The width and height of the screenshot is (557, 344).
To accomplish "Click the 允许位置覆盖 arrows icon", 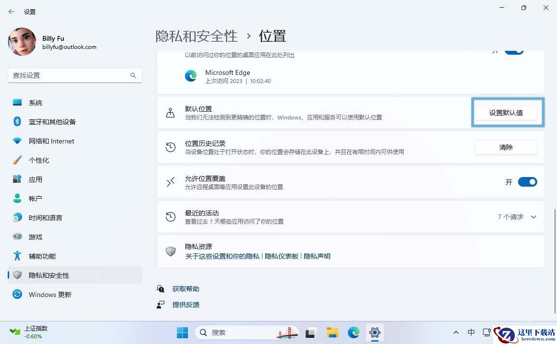I will 171,182.
